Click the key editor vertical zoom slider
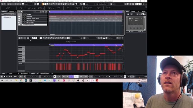Image resolution: width=193 pixels, height=108 pixels. point(123,58)
